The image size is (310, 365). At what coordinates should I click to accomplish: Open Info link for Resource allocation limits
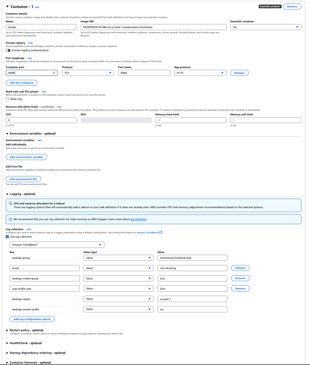coord(59,107)
